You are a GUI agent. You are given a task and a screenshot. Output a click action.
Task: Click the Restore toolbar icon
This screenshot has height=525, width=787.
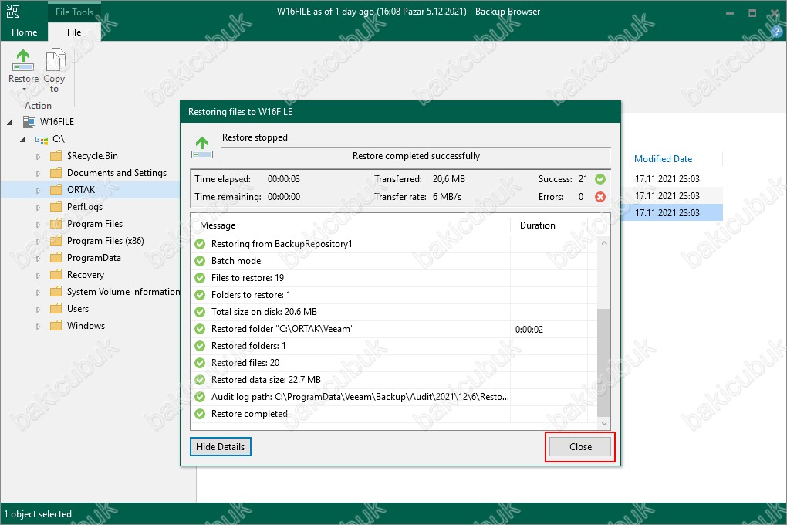click(23, 60)
